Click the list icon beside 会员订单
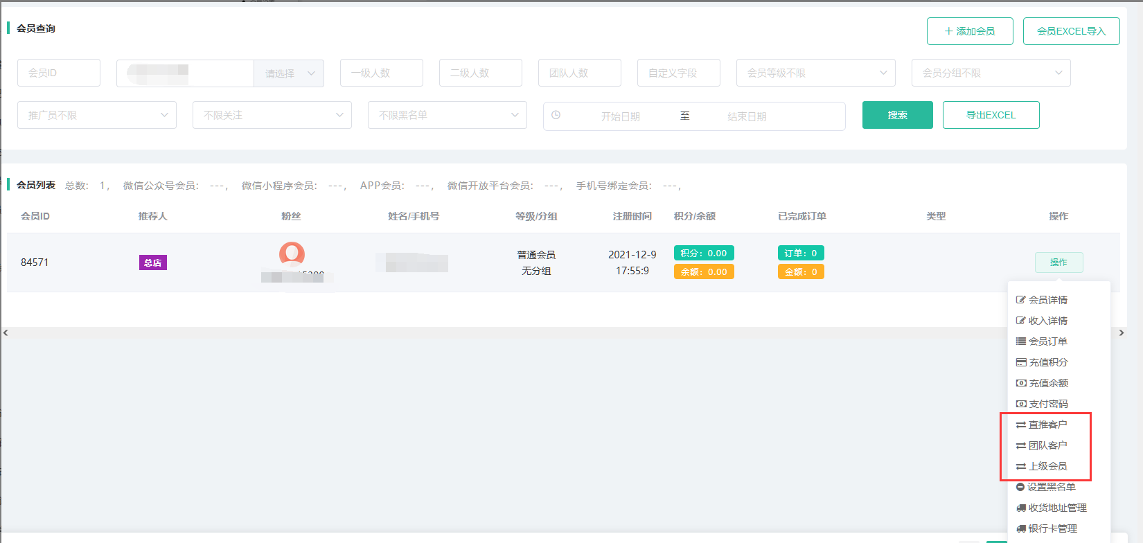The height and width of the screenshot is (543, 1143). pos(1020,341)
